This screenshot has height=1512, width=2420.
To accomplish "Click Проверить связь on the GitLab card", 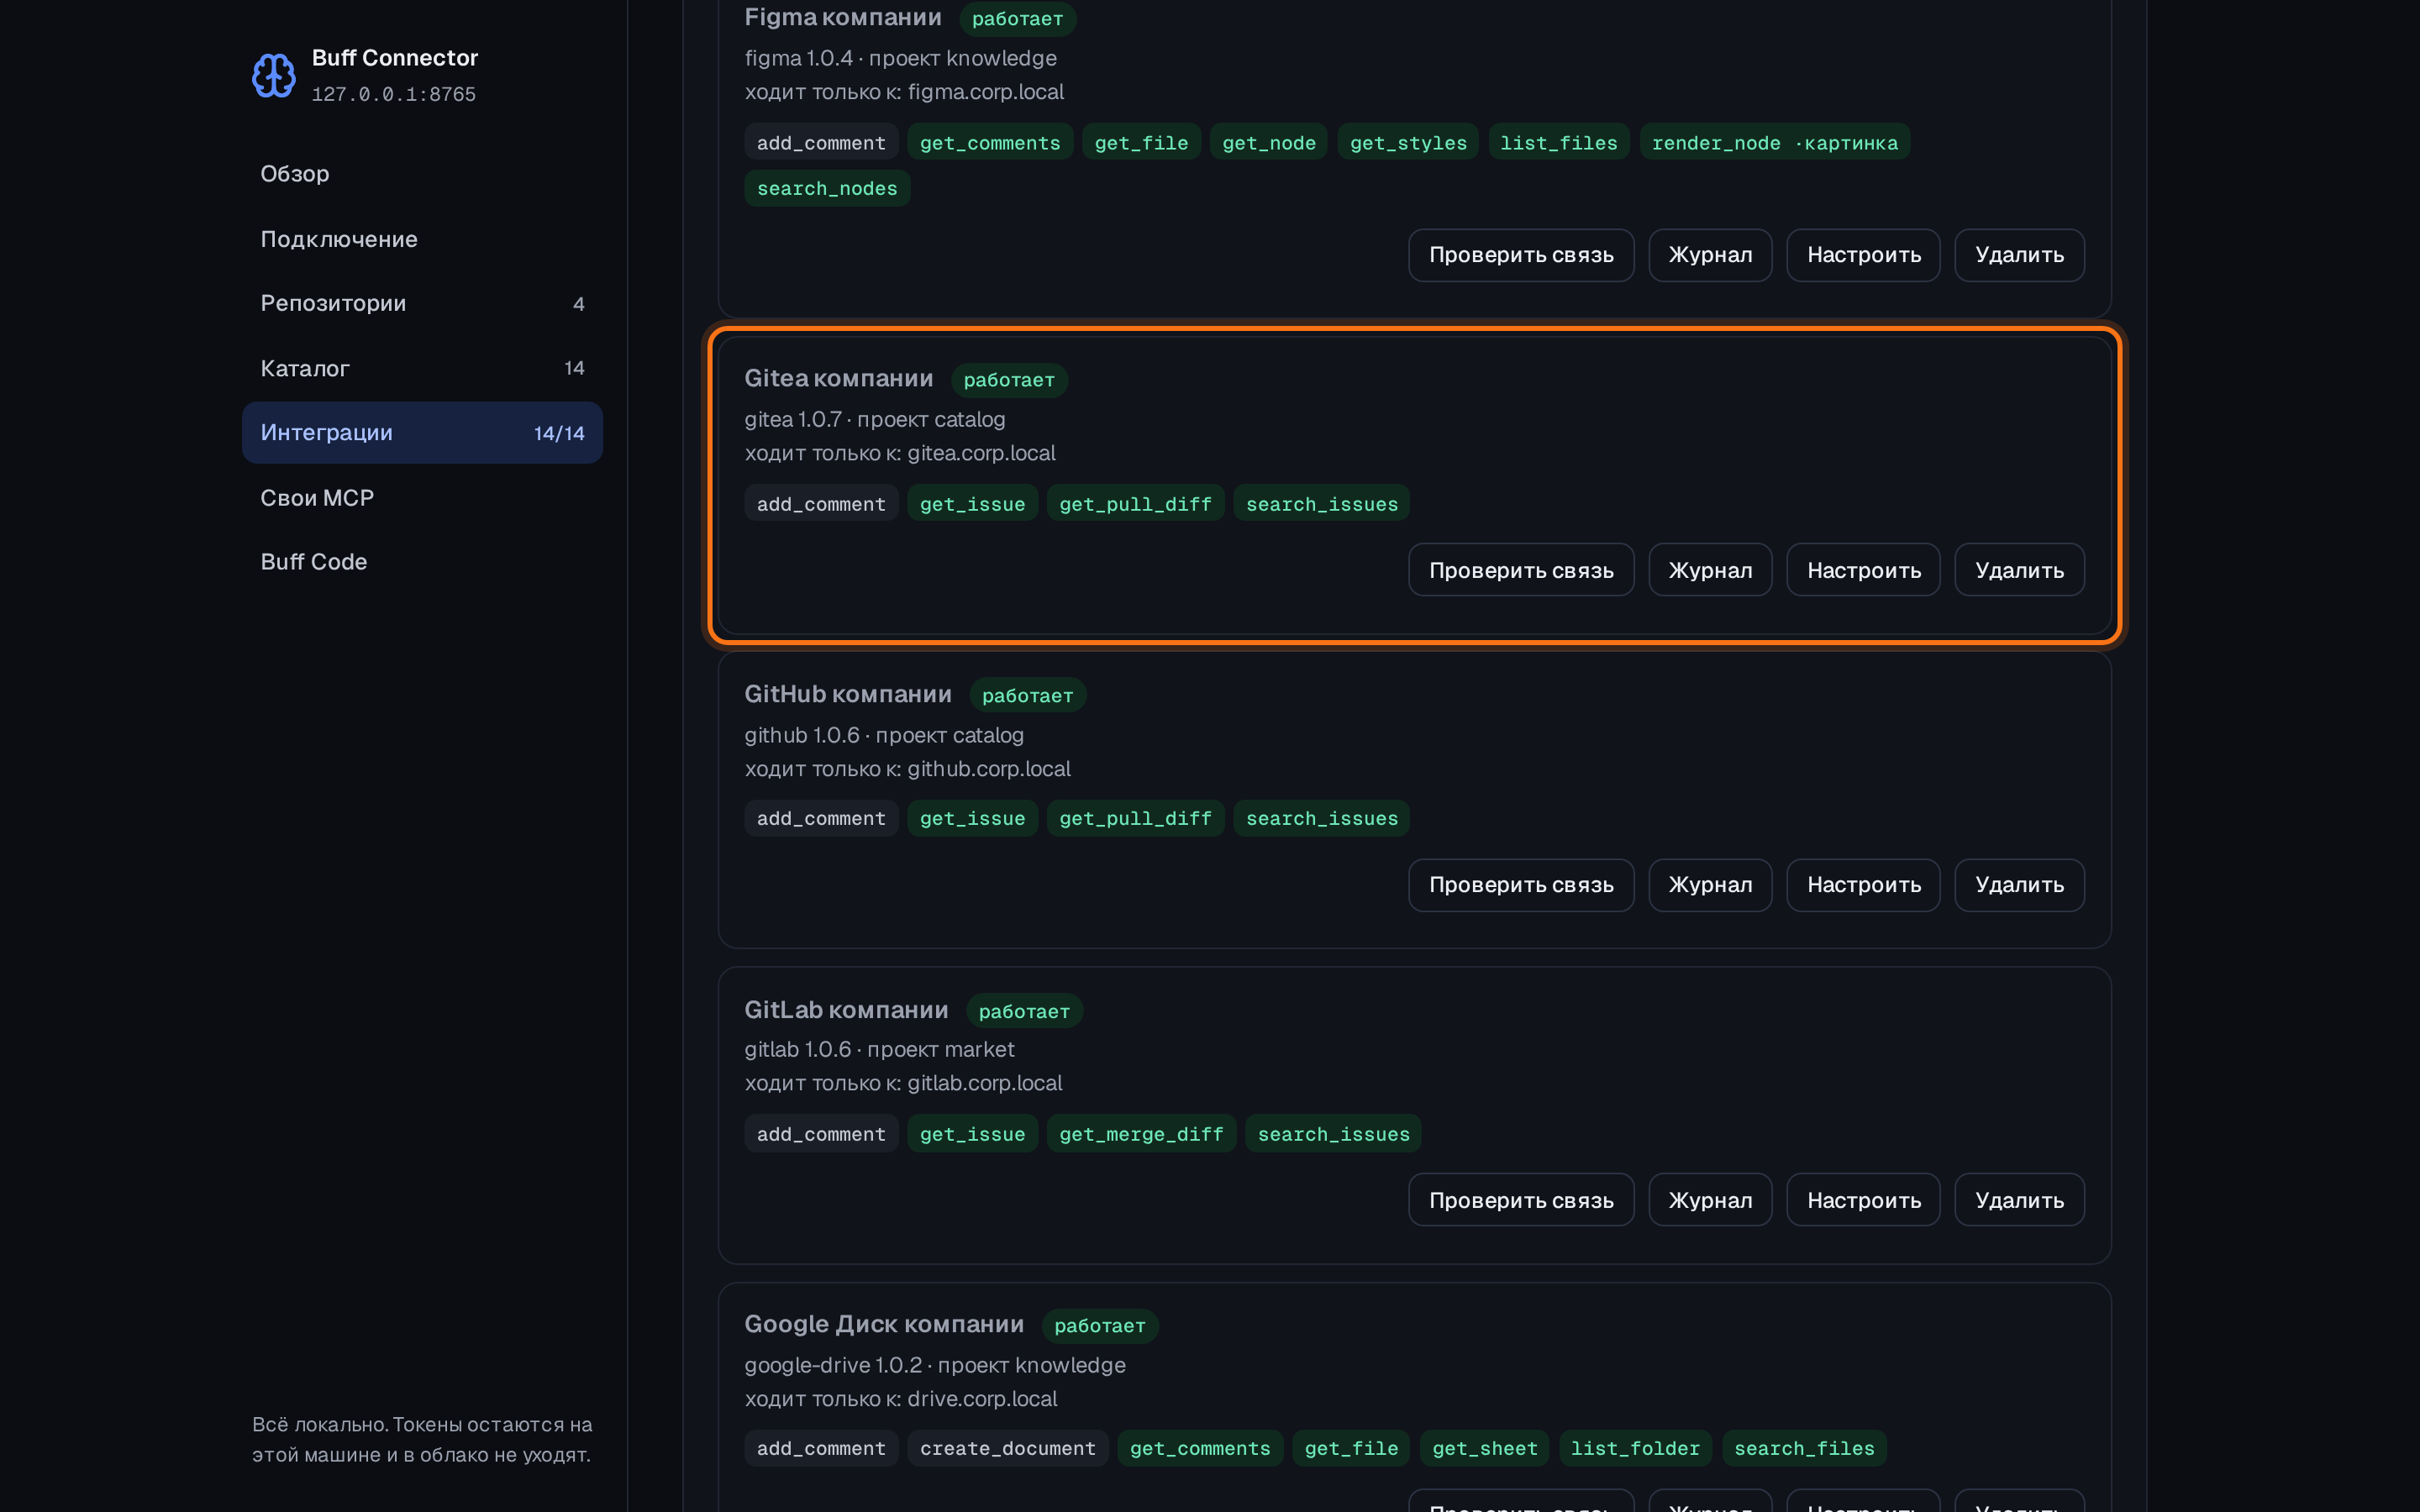I will [x=1521, y=1200].
